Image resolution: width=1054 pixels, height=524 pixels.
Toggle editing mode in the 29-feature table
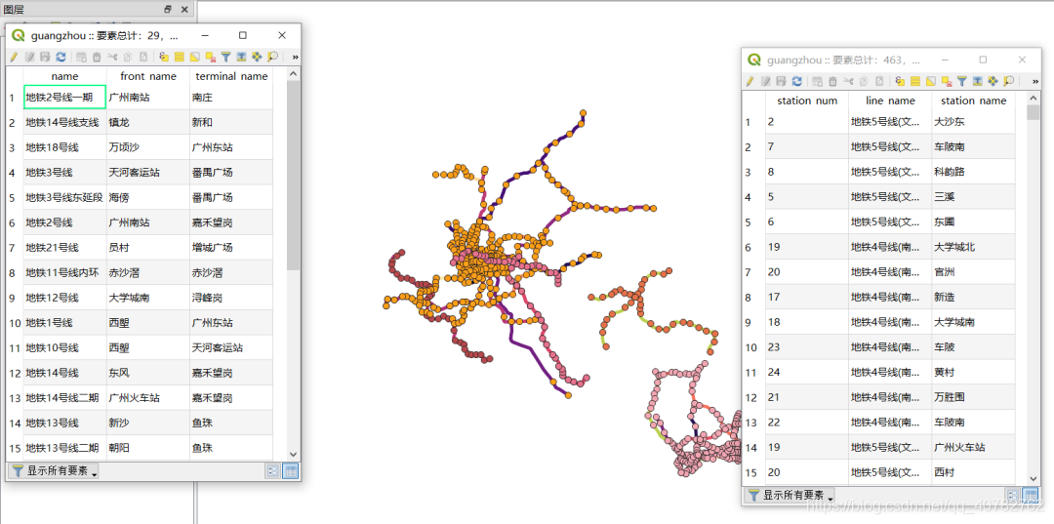14,58
